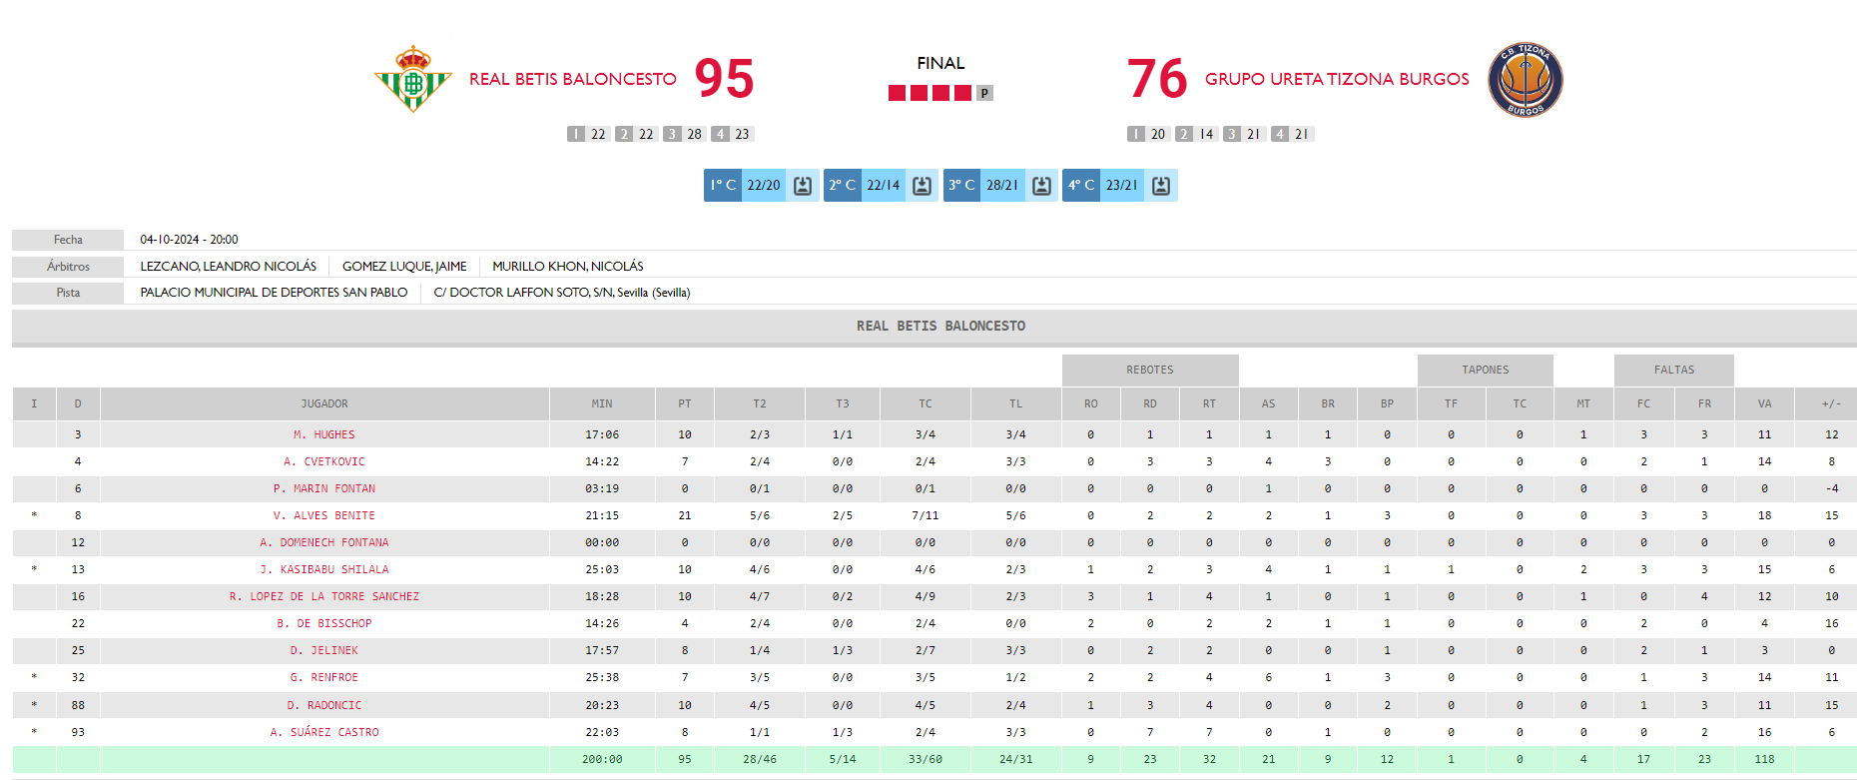Click the T2 column header
The height and width of the screenshot is (780, 1857).
tap(760, 404)
